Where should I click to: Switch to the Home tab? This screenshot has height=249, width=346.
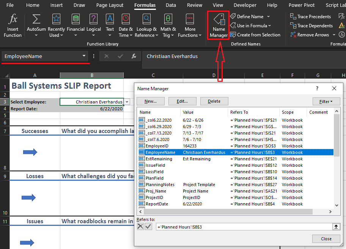pos(33,5)
